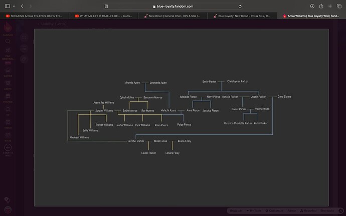Click the family tree image in lightbox

point(181,116)
